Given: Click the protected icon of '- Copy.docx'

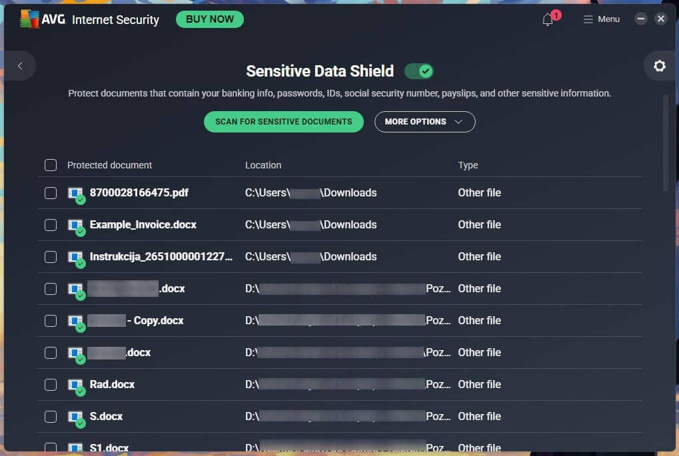Looking at the screenshot, I should coord(77,323).
